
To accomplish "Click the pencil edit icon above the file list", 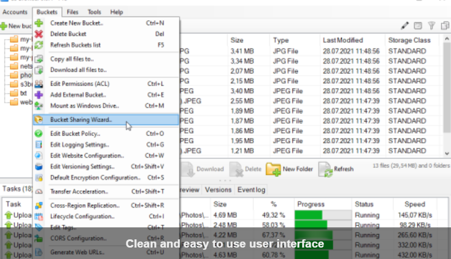I will pos(404,26).
